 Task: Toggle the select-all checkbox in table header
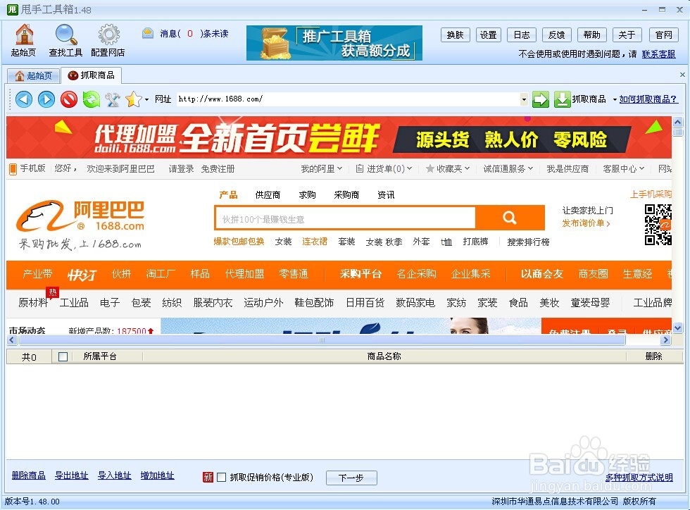click(63, 356)
